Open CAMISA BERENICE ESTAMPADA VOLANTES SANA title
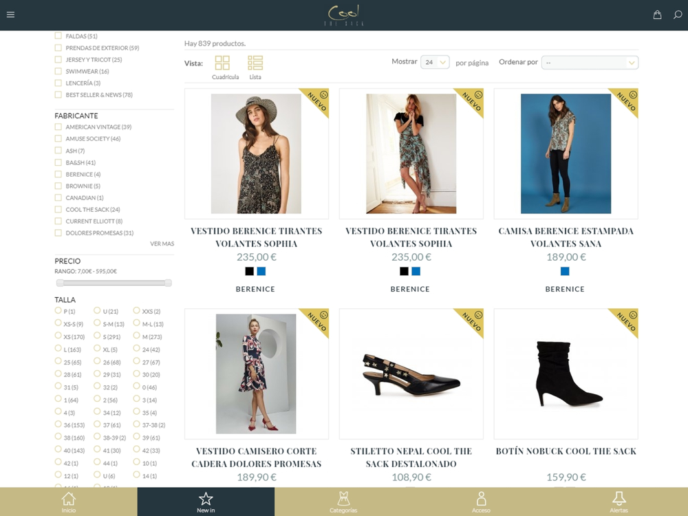688x516 pixels. tap(566, 237)
